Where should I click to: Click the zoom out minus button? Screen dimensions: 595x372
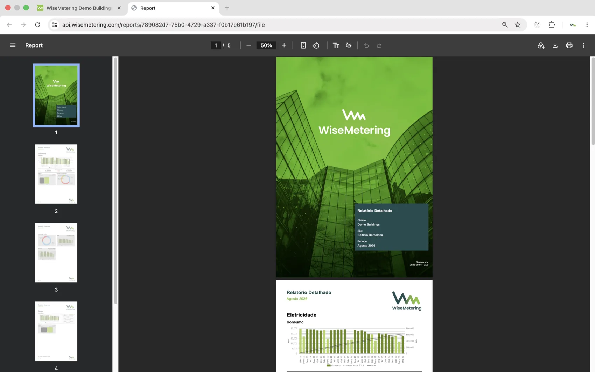pyautogui.click(x=248, y=45)
